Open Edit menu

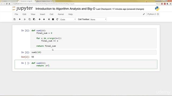coord(24,14)
